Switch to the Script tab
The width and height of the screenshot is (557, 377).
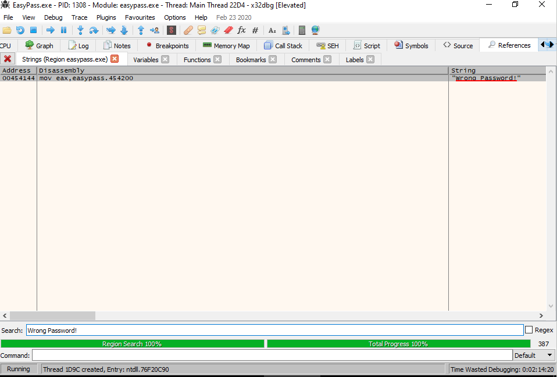(367, 45)
